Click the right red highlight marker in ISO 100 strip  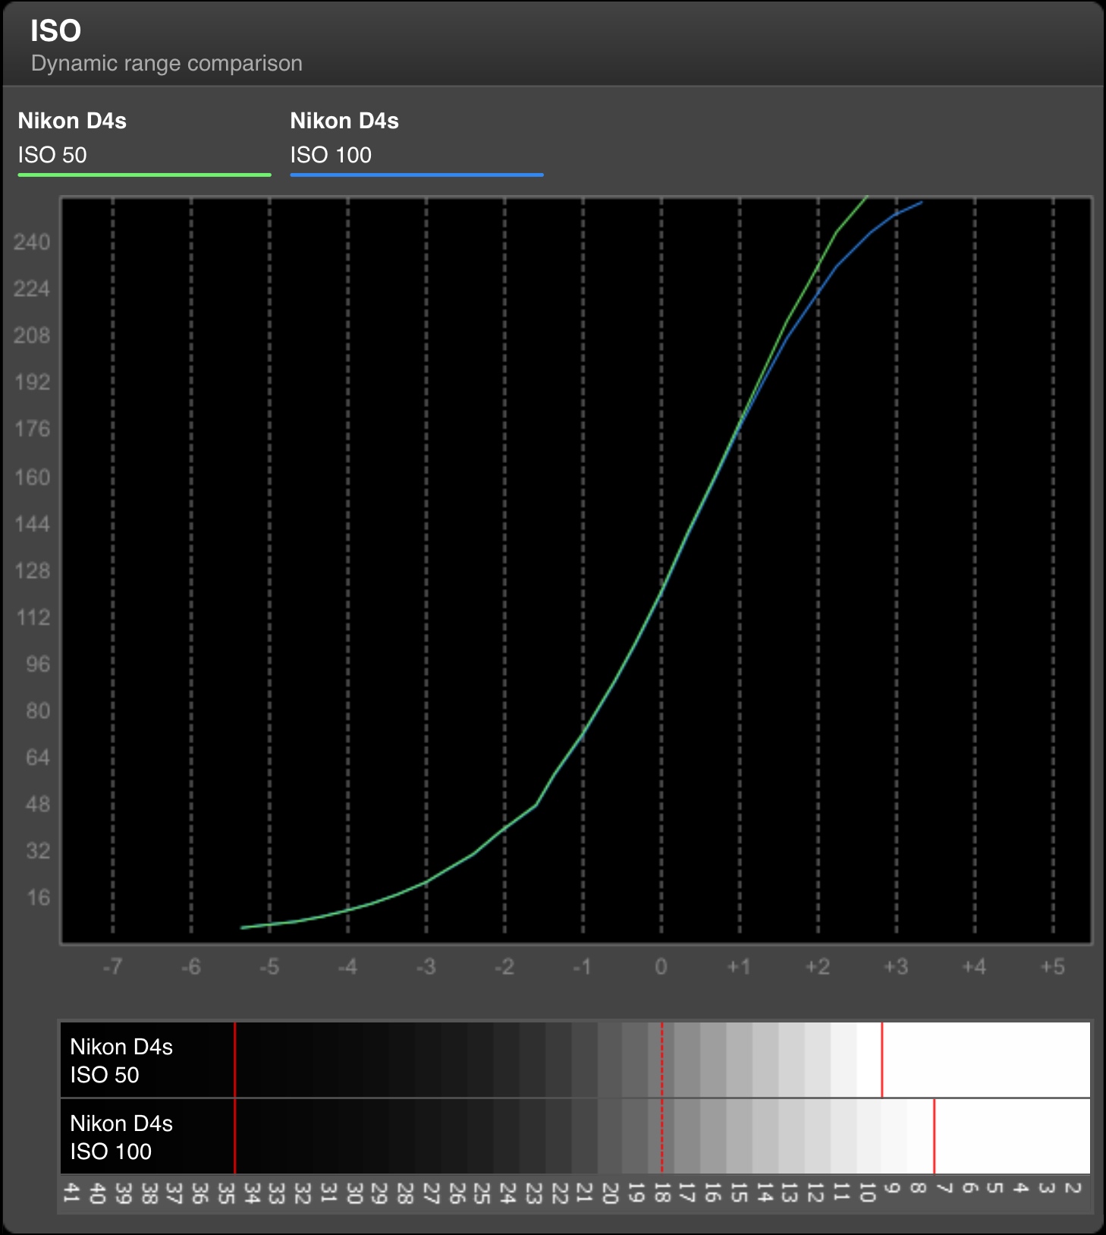tap(934, 1136)
